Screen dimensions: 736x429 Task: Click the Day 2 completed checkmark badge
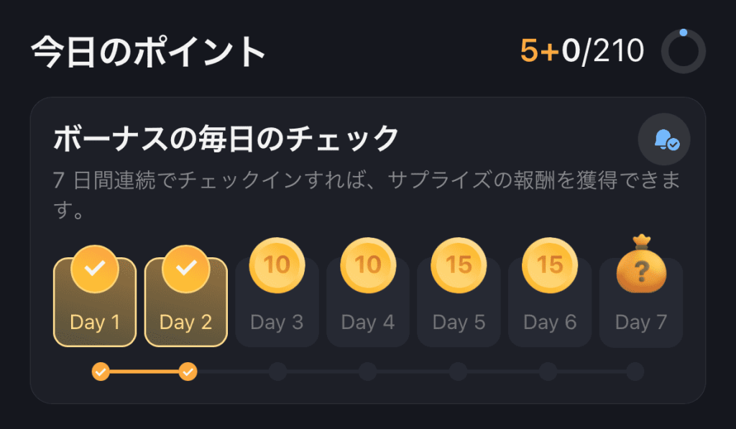[186, 269]
